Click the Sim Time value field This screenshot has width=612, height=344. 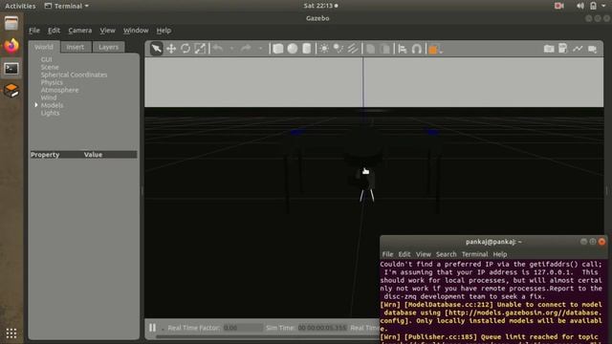(322, 328)
